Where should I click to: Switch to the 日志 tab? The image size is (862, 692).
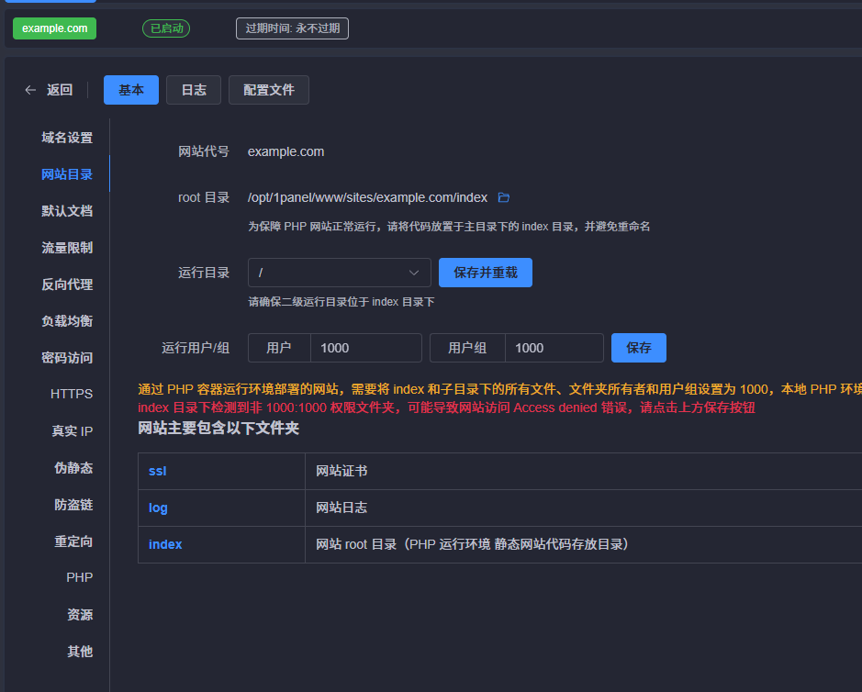tap(193, 90)
